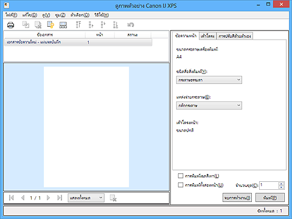Click the Delete Document toolbar icon
Image resolution: width=292 pixels, height=219 pixels.
tap(38, 25)
